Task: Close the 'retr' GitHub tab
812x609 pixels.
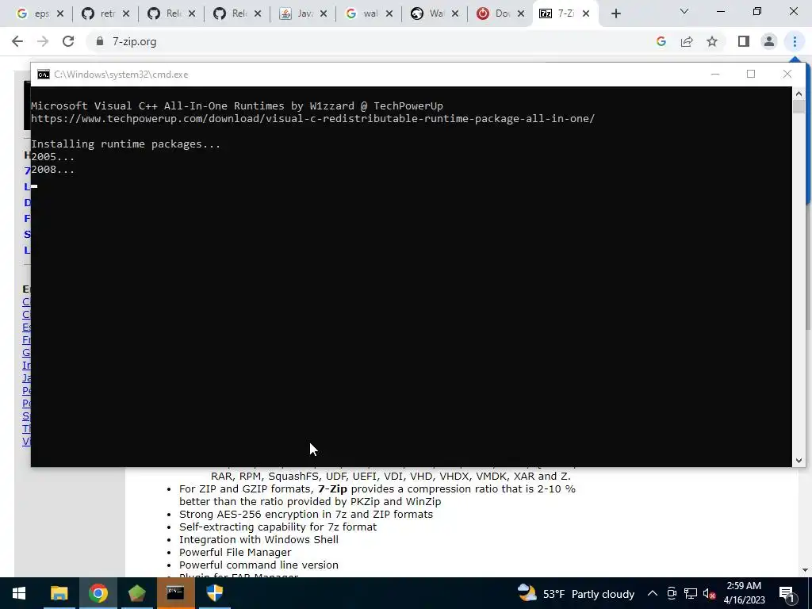Action: 126,14
